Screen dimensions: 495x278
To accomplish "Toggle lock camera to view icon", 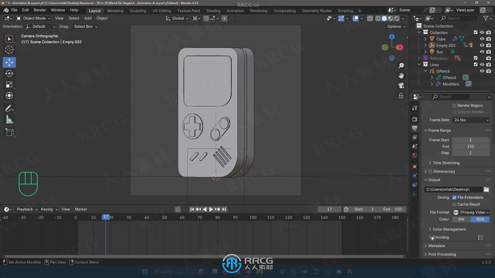I will coord(401,96).
